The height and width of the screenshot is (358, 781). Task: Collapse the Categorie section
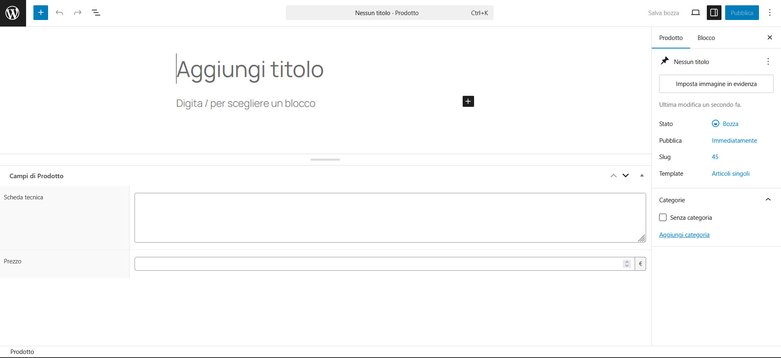point(768,200)
